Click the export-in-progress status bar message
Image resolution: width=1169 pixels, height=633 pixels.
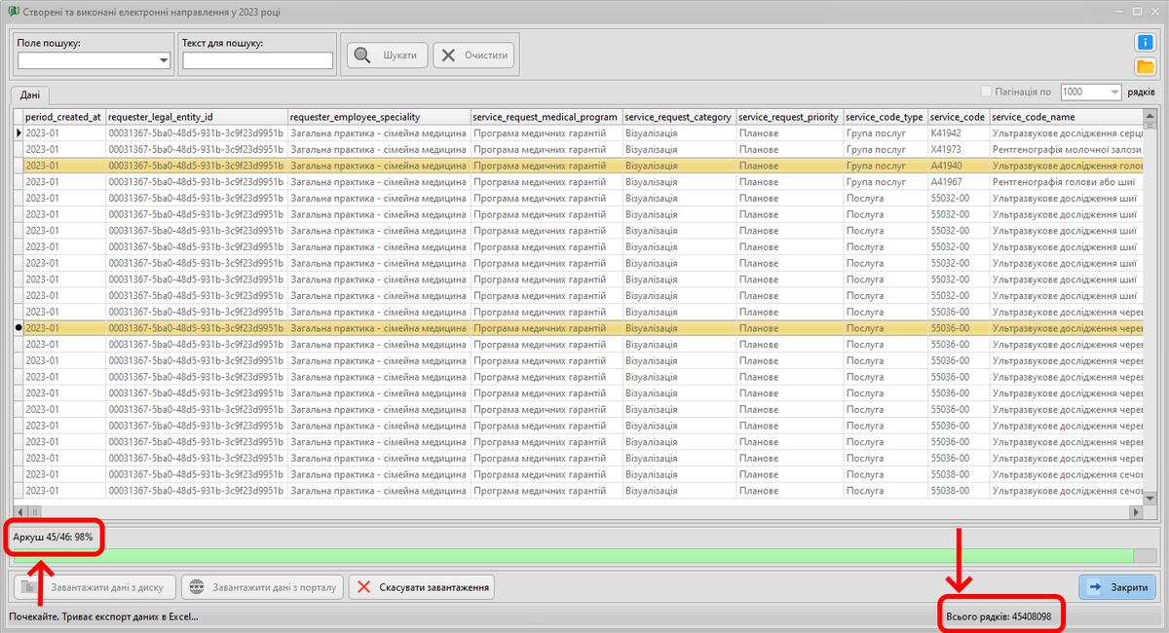103,616
